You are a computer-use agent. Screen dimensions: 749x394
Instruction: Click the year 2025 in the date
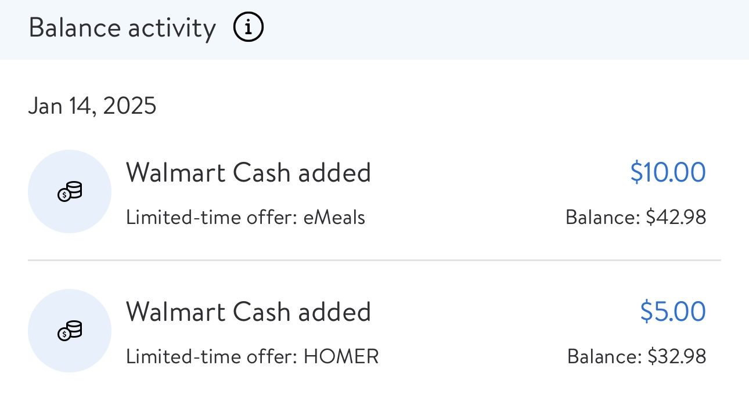130,106
